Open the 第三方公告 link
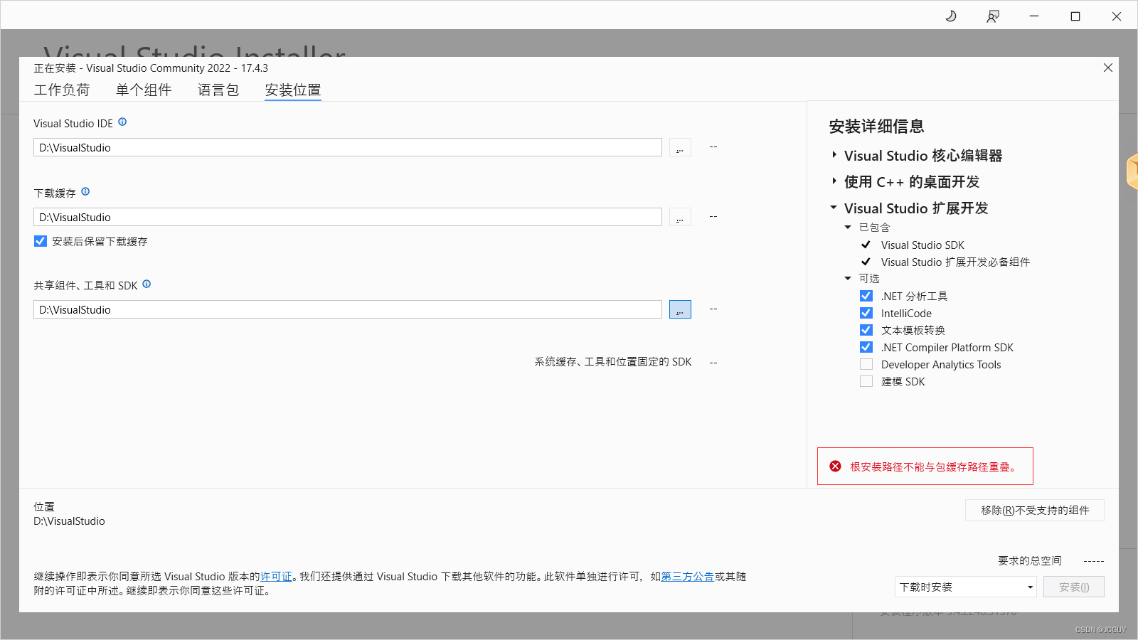Screen dimensions: 1138x640 (x=688, y=577)
